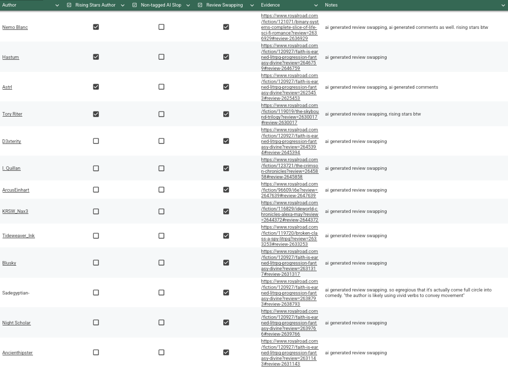The height and width of the screenshot is (367, 508).
Task: Select Sadegyptian- notes about vivid verbs
Action: point(408,292)
